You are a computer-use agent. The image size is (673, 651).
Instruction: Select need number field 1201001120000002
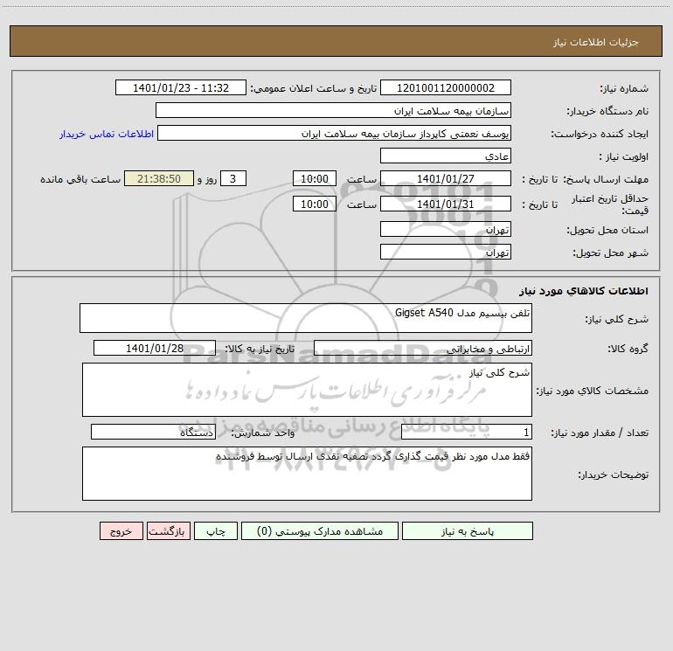[x=446, y=87]
